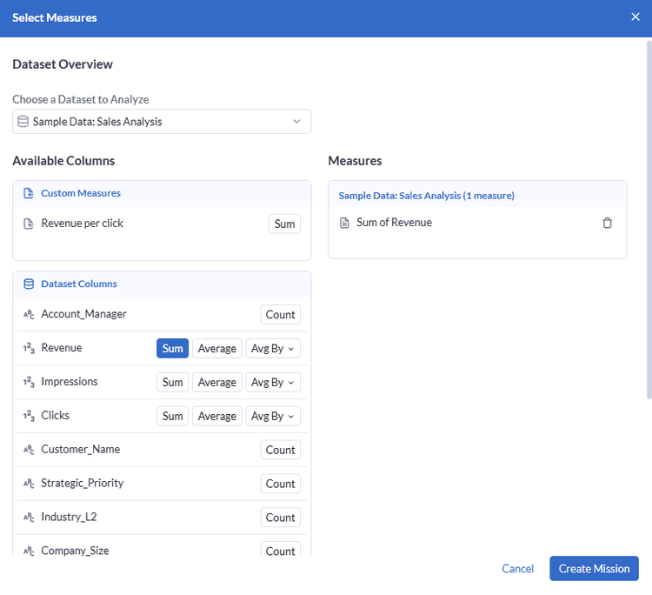Expand Avg By dropdown for Clicks
This screenshot has width=652, height=595.
(x=272, y=417)
